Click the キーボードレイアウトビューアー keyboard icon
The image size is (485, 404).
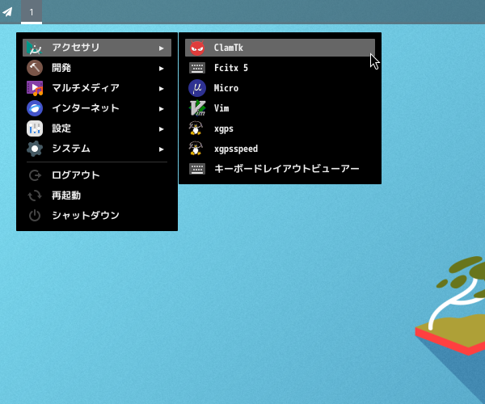pos(197,169)
